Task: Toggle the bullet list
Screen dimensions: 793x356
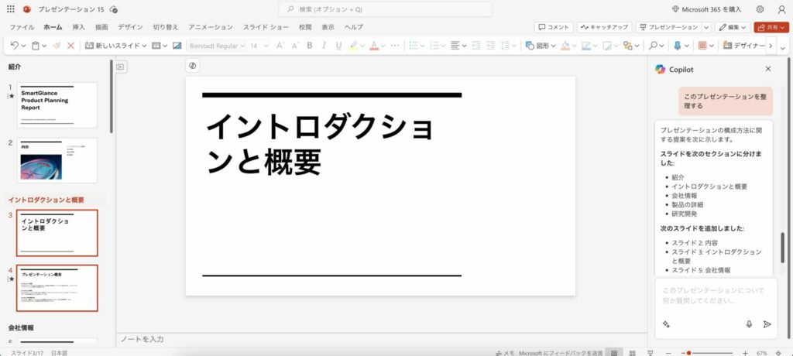Action: (x=414, y=46)
